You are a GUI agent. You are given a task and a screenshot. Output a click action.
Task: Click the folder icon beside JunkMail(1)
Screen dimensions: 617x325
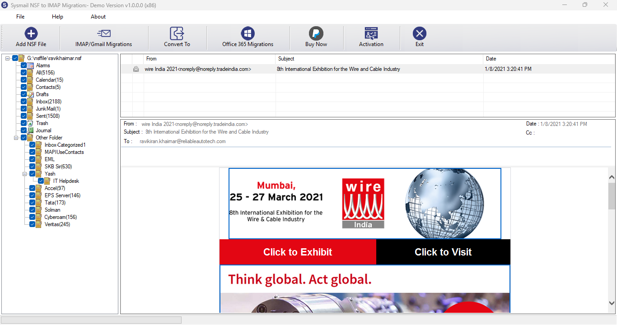31,109
